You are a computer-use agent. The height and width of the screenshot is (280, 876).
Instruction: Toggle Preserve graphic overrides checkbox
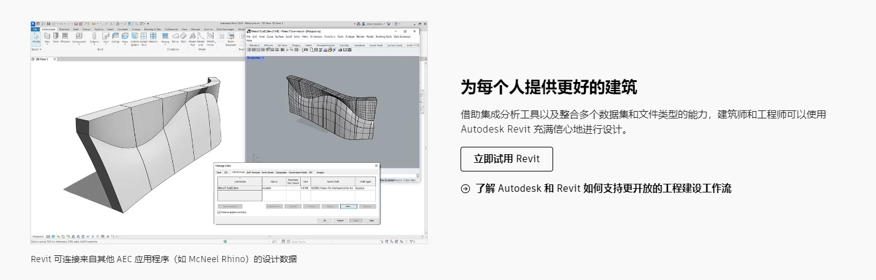[x=219, y=212]
